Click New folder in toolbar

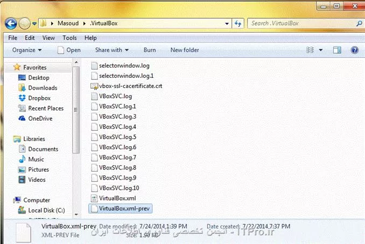point(185,50)
